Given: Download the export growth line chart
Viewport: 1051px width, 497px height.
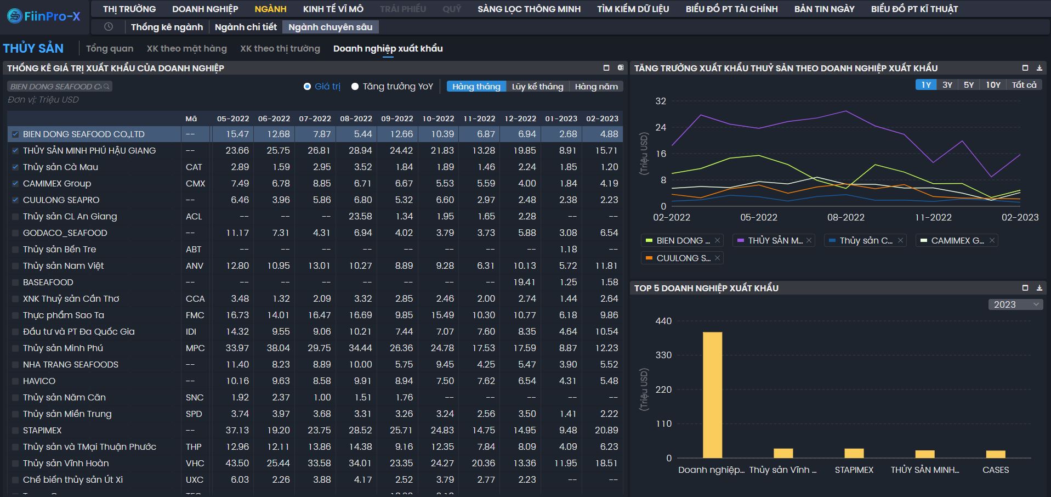Looking at the screenshot, I should click(x=1039, y=68).
